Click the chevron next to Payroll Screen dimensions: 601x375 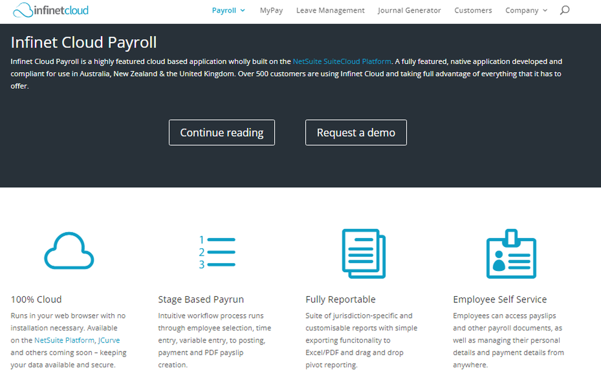pyautogui.click(x=242, y=10)
